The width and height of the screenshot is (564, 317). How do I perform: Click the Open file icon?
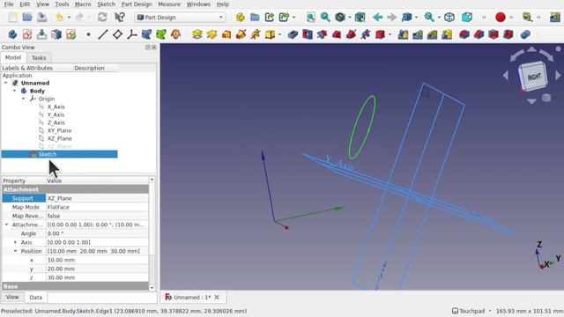(x=27, y=17)
